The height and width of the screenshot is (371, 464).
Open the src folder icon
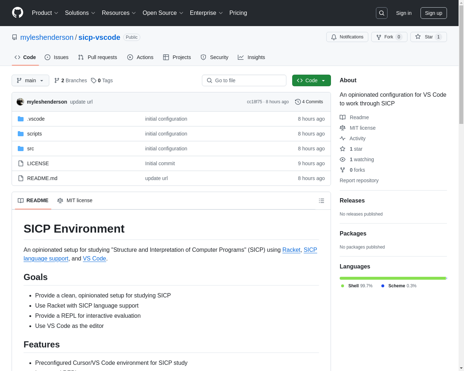coord(21,149)
